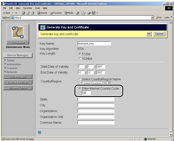Click the Go button beside address bar
The image size is (174, 141).
[x=159, y=18]
